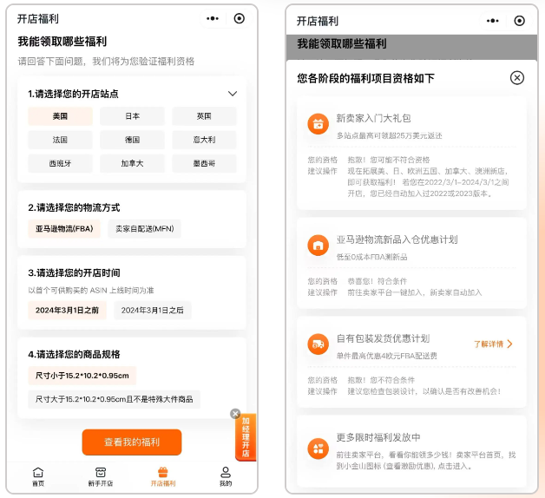Select 西班牙 site option
Screen dimensions: 545x498
[60, 163]
